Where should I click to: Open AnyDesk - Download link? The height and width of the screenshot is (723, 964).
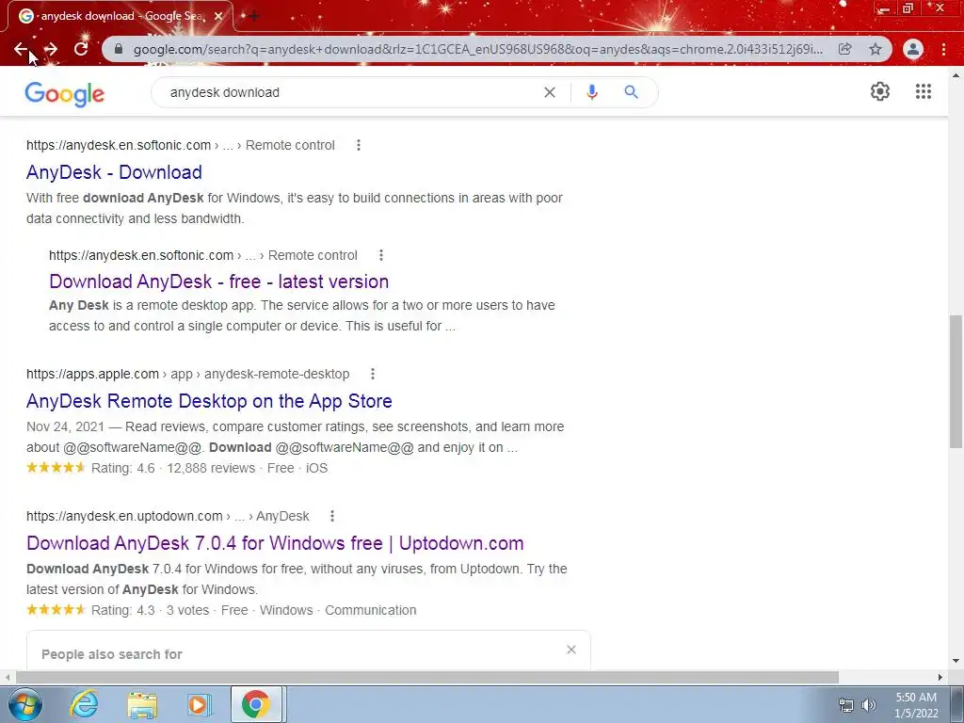(114, 172)
